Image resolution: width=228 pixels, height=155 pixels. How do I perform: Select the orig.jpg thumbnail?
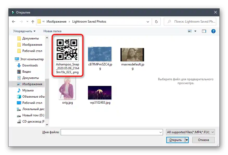[67, 88]
